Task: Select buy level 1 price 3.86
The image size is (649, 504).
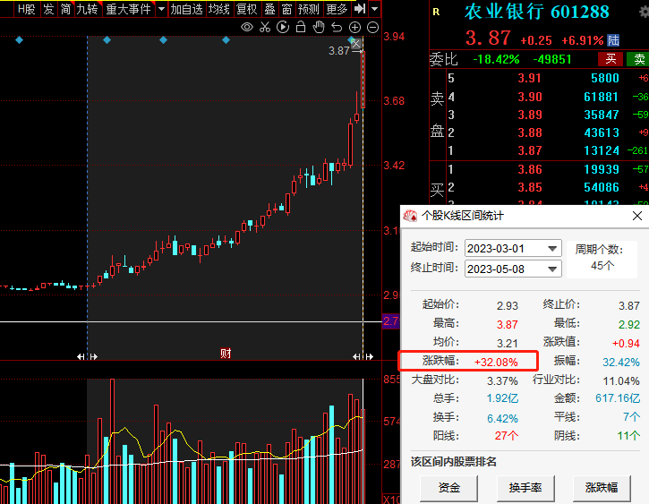Action: click(x=529, y=169)
